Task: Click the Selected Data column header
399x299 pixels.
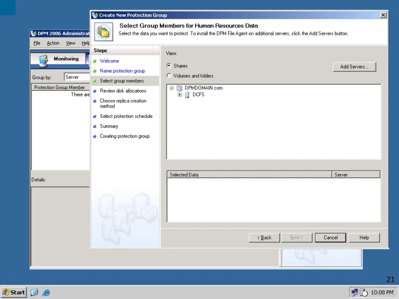Action: coord(249,175)
